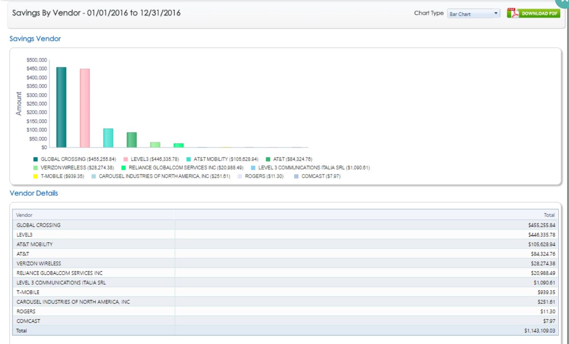
Task: Click the pink LEVEL3 bar in chart
Action: (85, 108)
